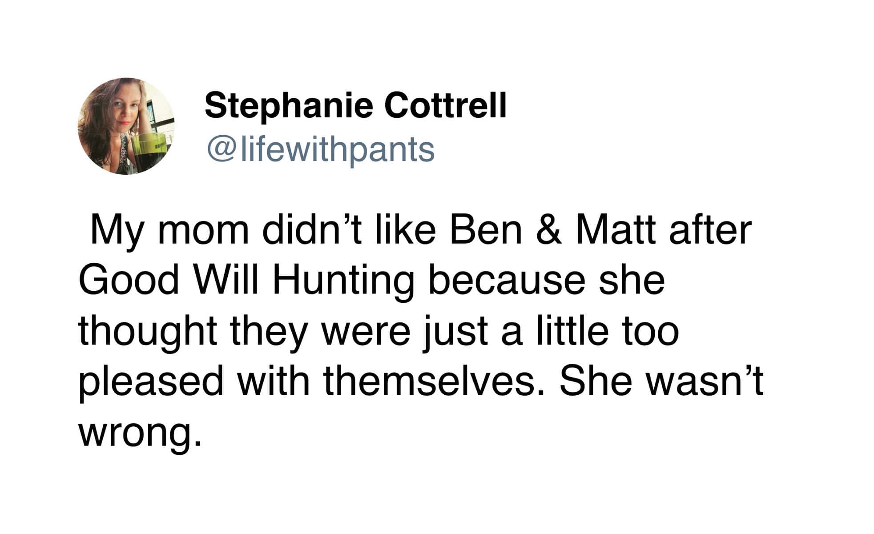The width and height of the screenshot is (874, 534).
Task: Click the word "Ben" in the tweet
Action: point(486,231)
